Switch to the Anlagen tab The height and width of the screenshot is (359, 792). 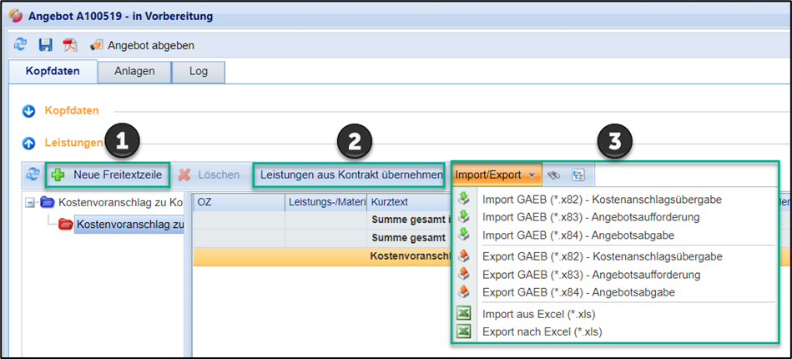pos(134,72)
